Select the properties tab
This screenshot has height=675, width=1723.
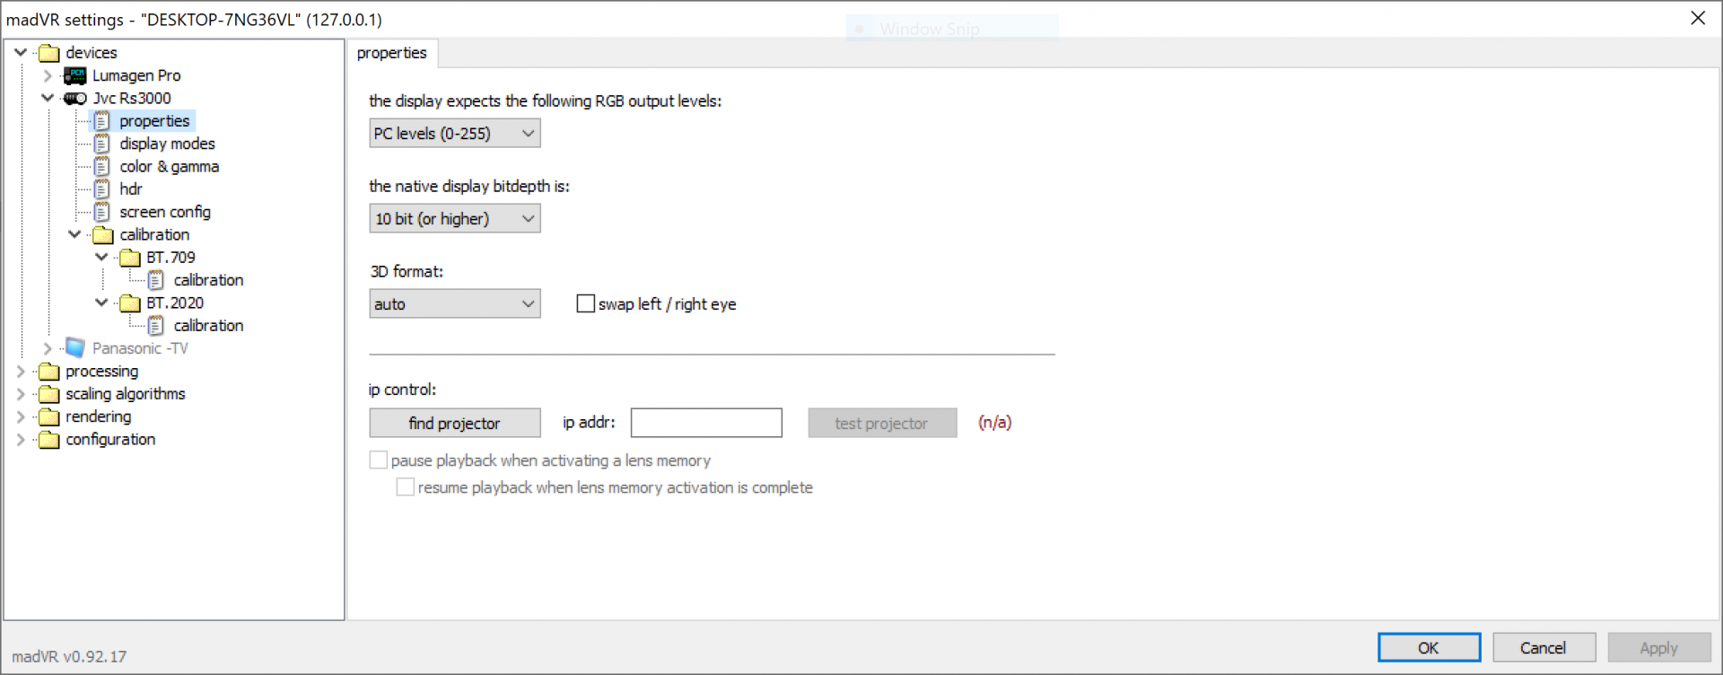392,53
